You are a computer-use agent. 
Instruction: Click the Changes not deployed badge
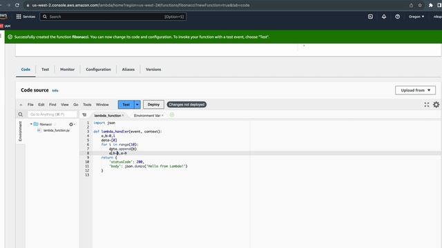pyautogui.click(x=186, y=105)
